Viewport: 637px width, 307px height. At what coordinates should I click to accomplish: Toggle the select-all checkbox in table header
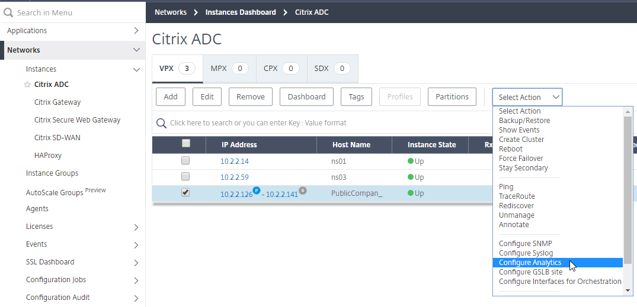tap(185, 143)
